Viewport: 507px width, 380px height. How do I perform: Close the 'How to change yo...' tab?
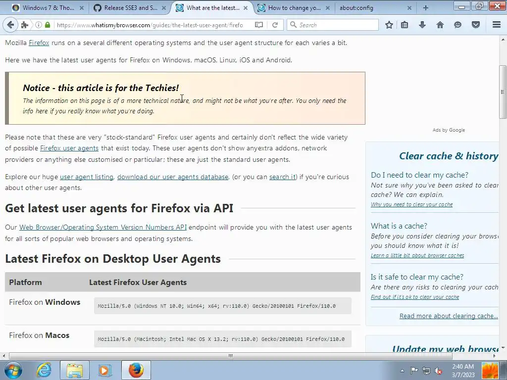click(x=328, y=8)
